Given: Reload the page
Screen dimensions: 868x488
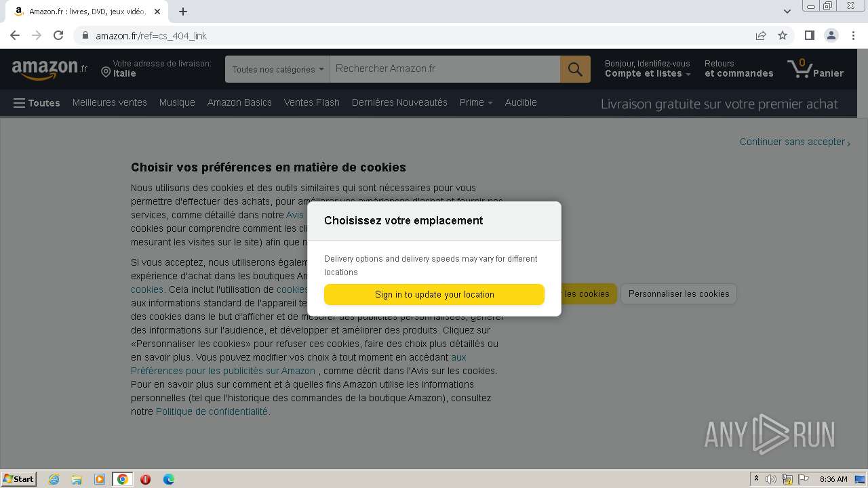Looking at the screenshot, I should pyautogui.click(x=58, y=35).
